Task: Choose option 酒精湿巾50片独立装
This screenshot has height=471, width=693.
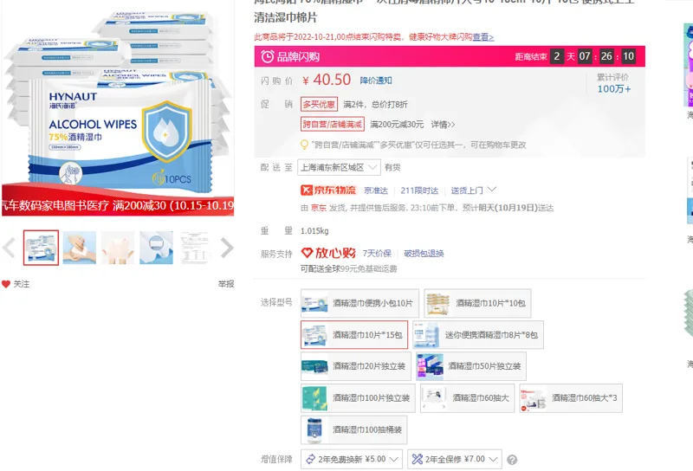Action: (471, 366)
